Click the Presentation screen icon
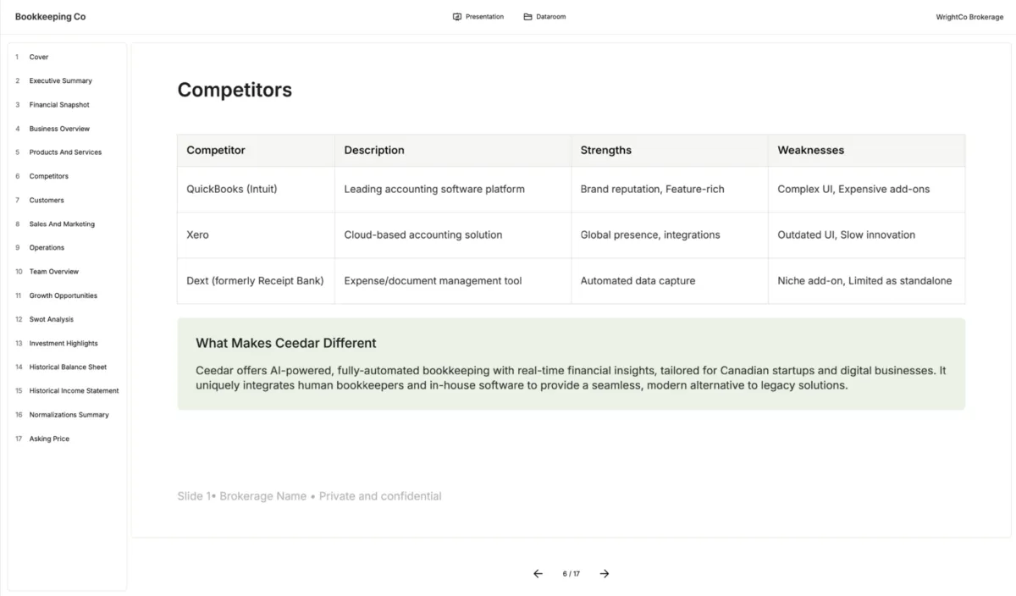The width and height of the screenshot is (1016, 596). coord(457,17)
